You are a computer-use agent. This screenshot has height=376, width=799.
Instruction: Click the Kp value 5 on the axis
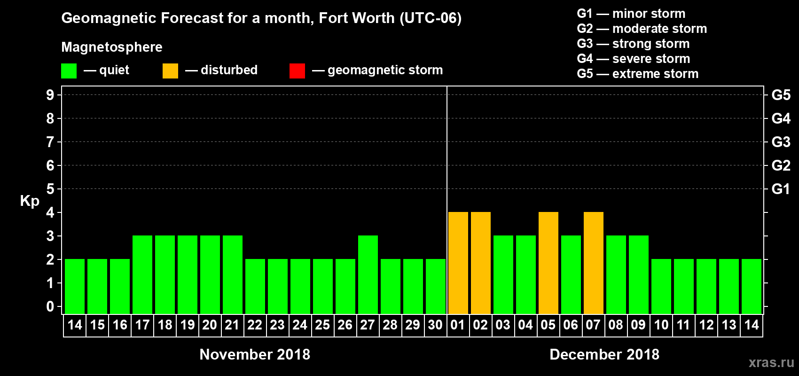[x=50, y=189]
